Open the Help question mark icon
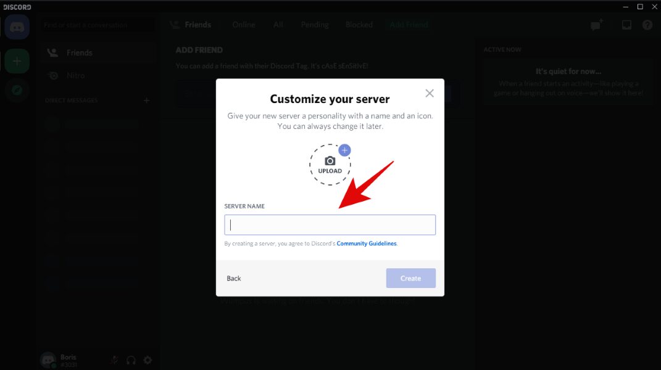Image resolution: width=661 pixels, height=370 pixels. pos(647,25)
